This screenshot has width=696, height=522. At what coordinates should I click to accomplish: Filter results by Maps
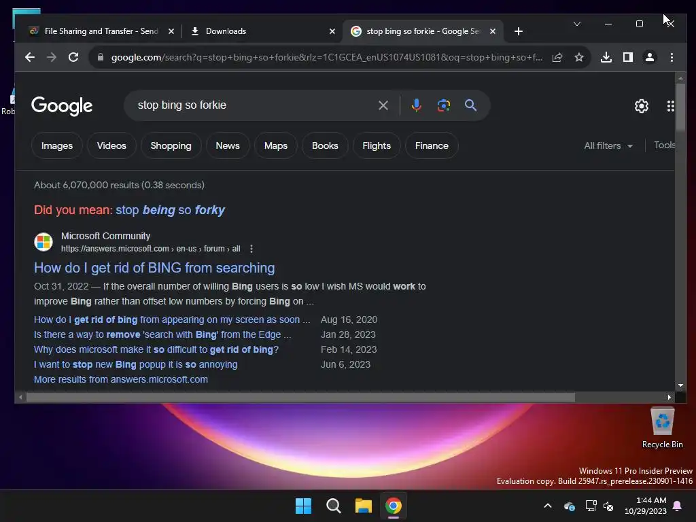tap(276, 145)
